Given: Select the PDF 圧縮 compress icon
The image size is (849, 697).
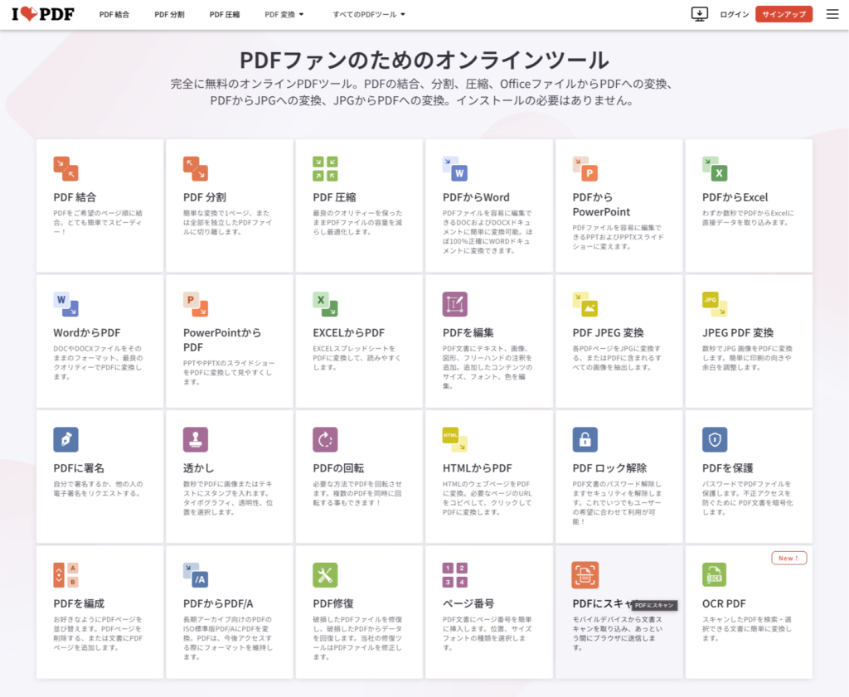Looking at the screenshot, I should pyautogui.click(x=325, y=168).
